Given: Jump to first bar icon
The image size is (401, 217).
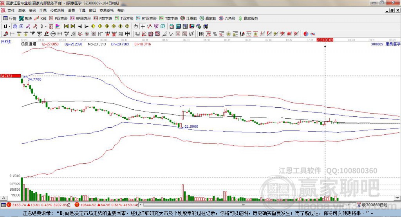Looking at the screenshot, I should pos(66,26).
